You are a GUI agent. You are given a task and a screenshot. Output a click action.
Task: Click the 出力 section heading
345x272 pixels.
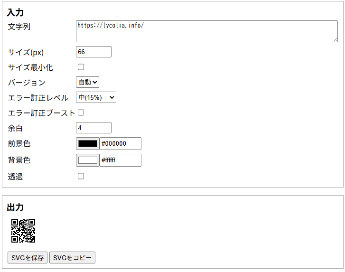(x=15, y=207)
